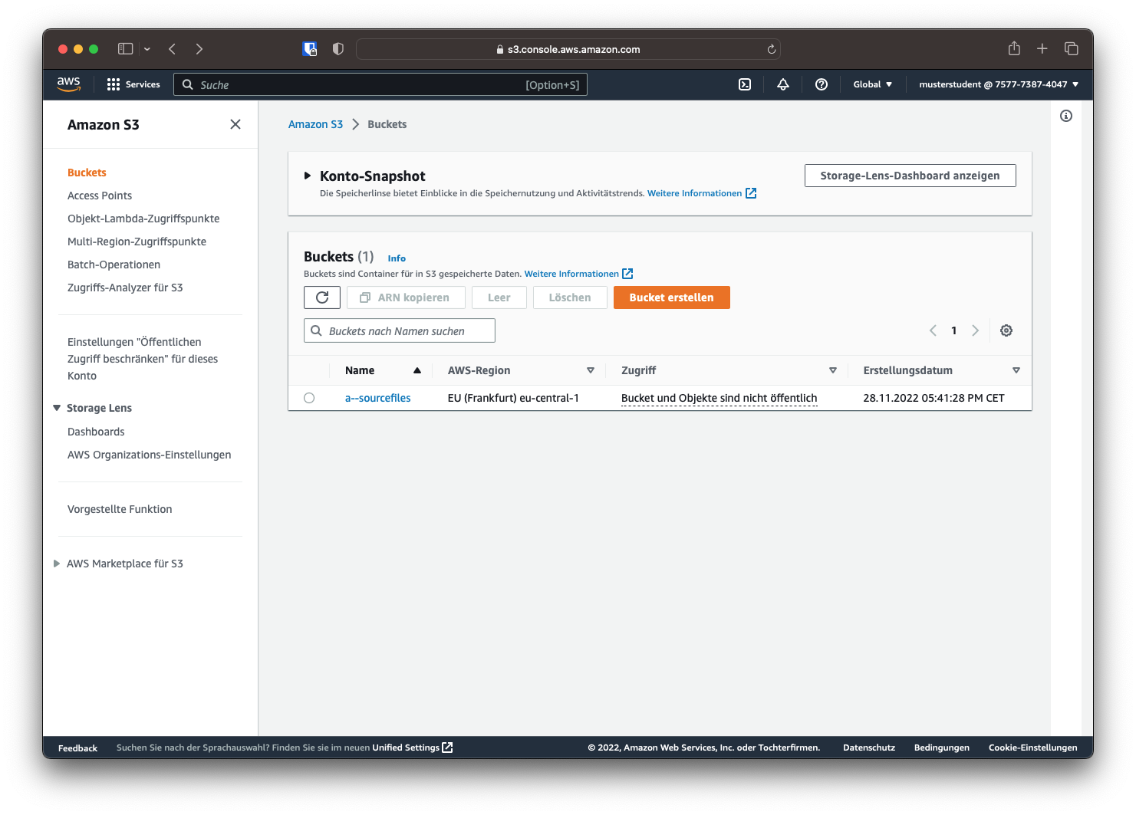Image resolution: width=1136 pixels, height=815 pixels.
Task: Open the Safari share menu
Action: point(1014,48)
